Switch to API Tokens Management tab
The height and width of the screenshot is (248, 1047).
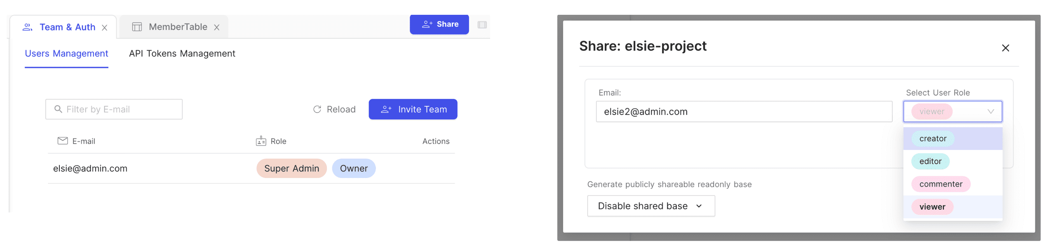click(x=182, y=54)
